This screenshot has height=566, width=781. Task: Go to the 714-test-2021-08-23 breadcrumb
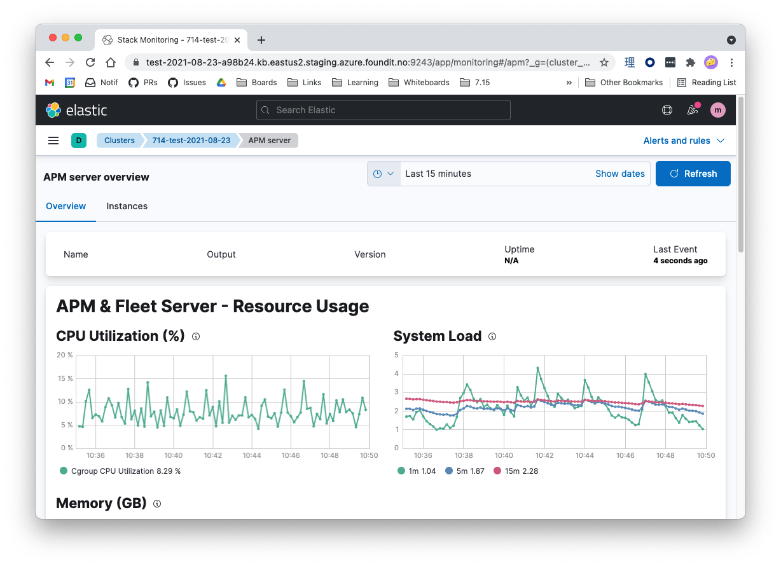(191, 141)
